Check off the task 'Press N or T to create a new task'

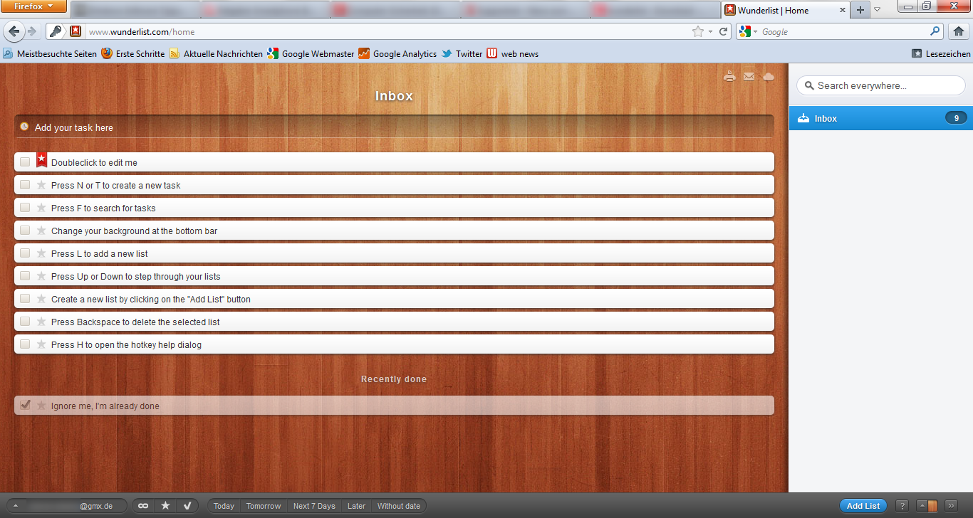click(x=25, y=185)
